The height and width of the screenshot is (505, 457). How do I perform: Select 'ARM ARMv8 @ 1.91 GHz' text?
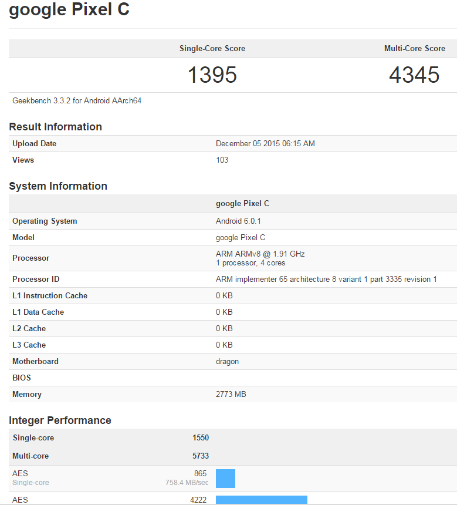pyautogui.click(x=260, y=254)
